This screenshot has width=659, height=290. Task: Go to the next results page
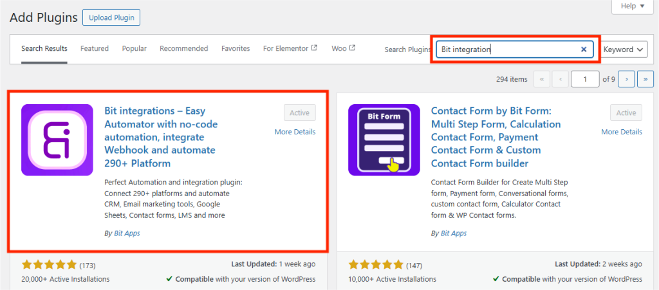627,79
